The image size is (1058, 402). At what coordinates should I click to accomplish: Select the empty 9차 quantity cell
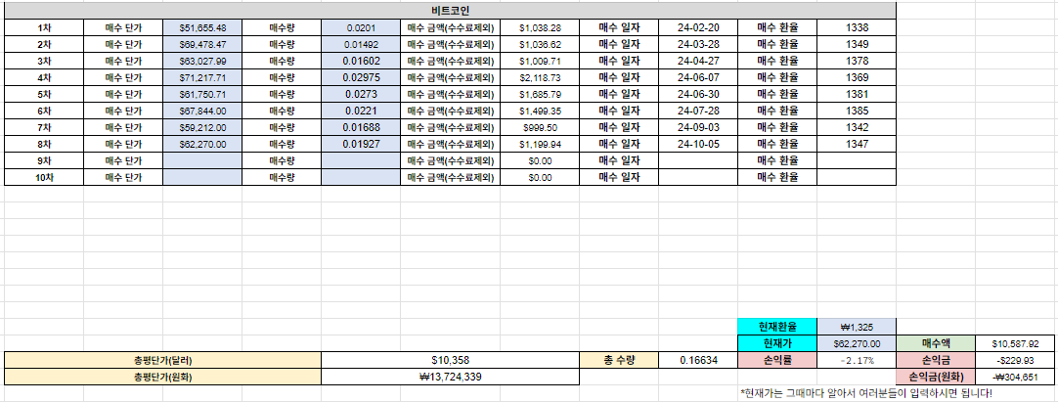[x=361, y=160]
